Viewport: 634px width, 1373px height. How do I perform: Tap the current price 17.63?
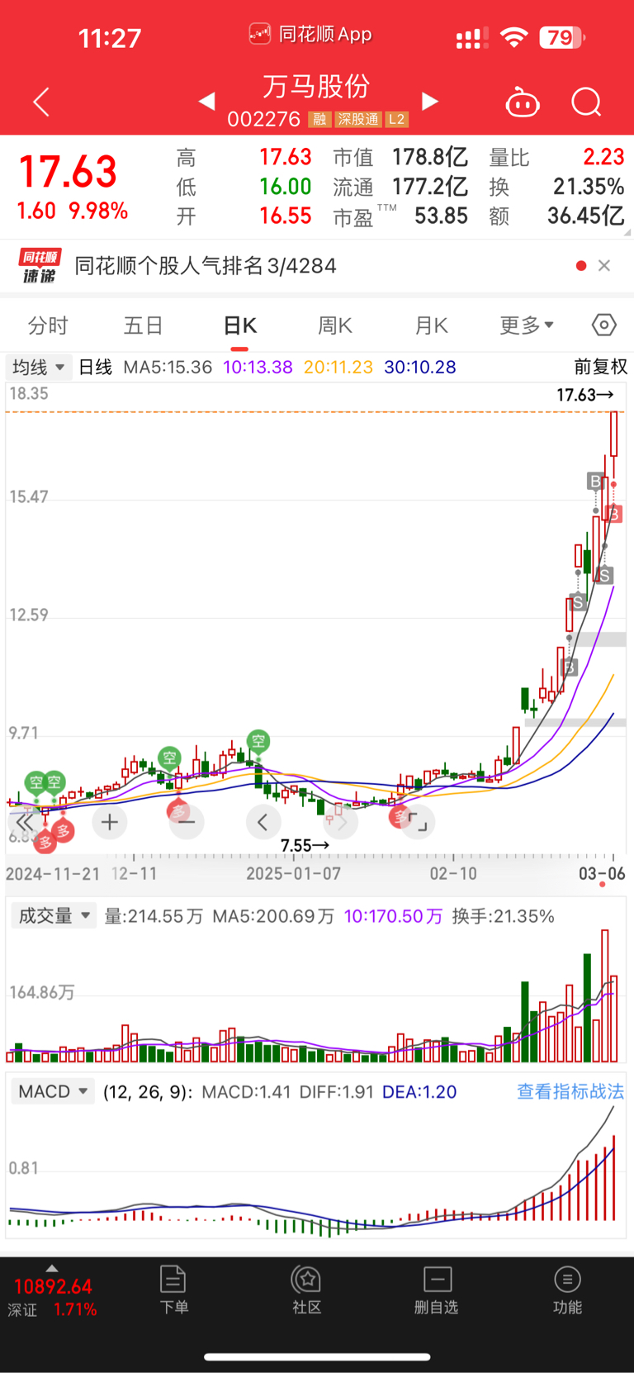69,172
